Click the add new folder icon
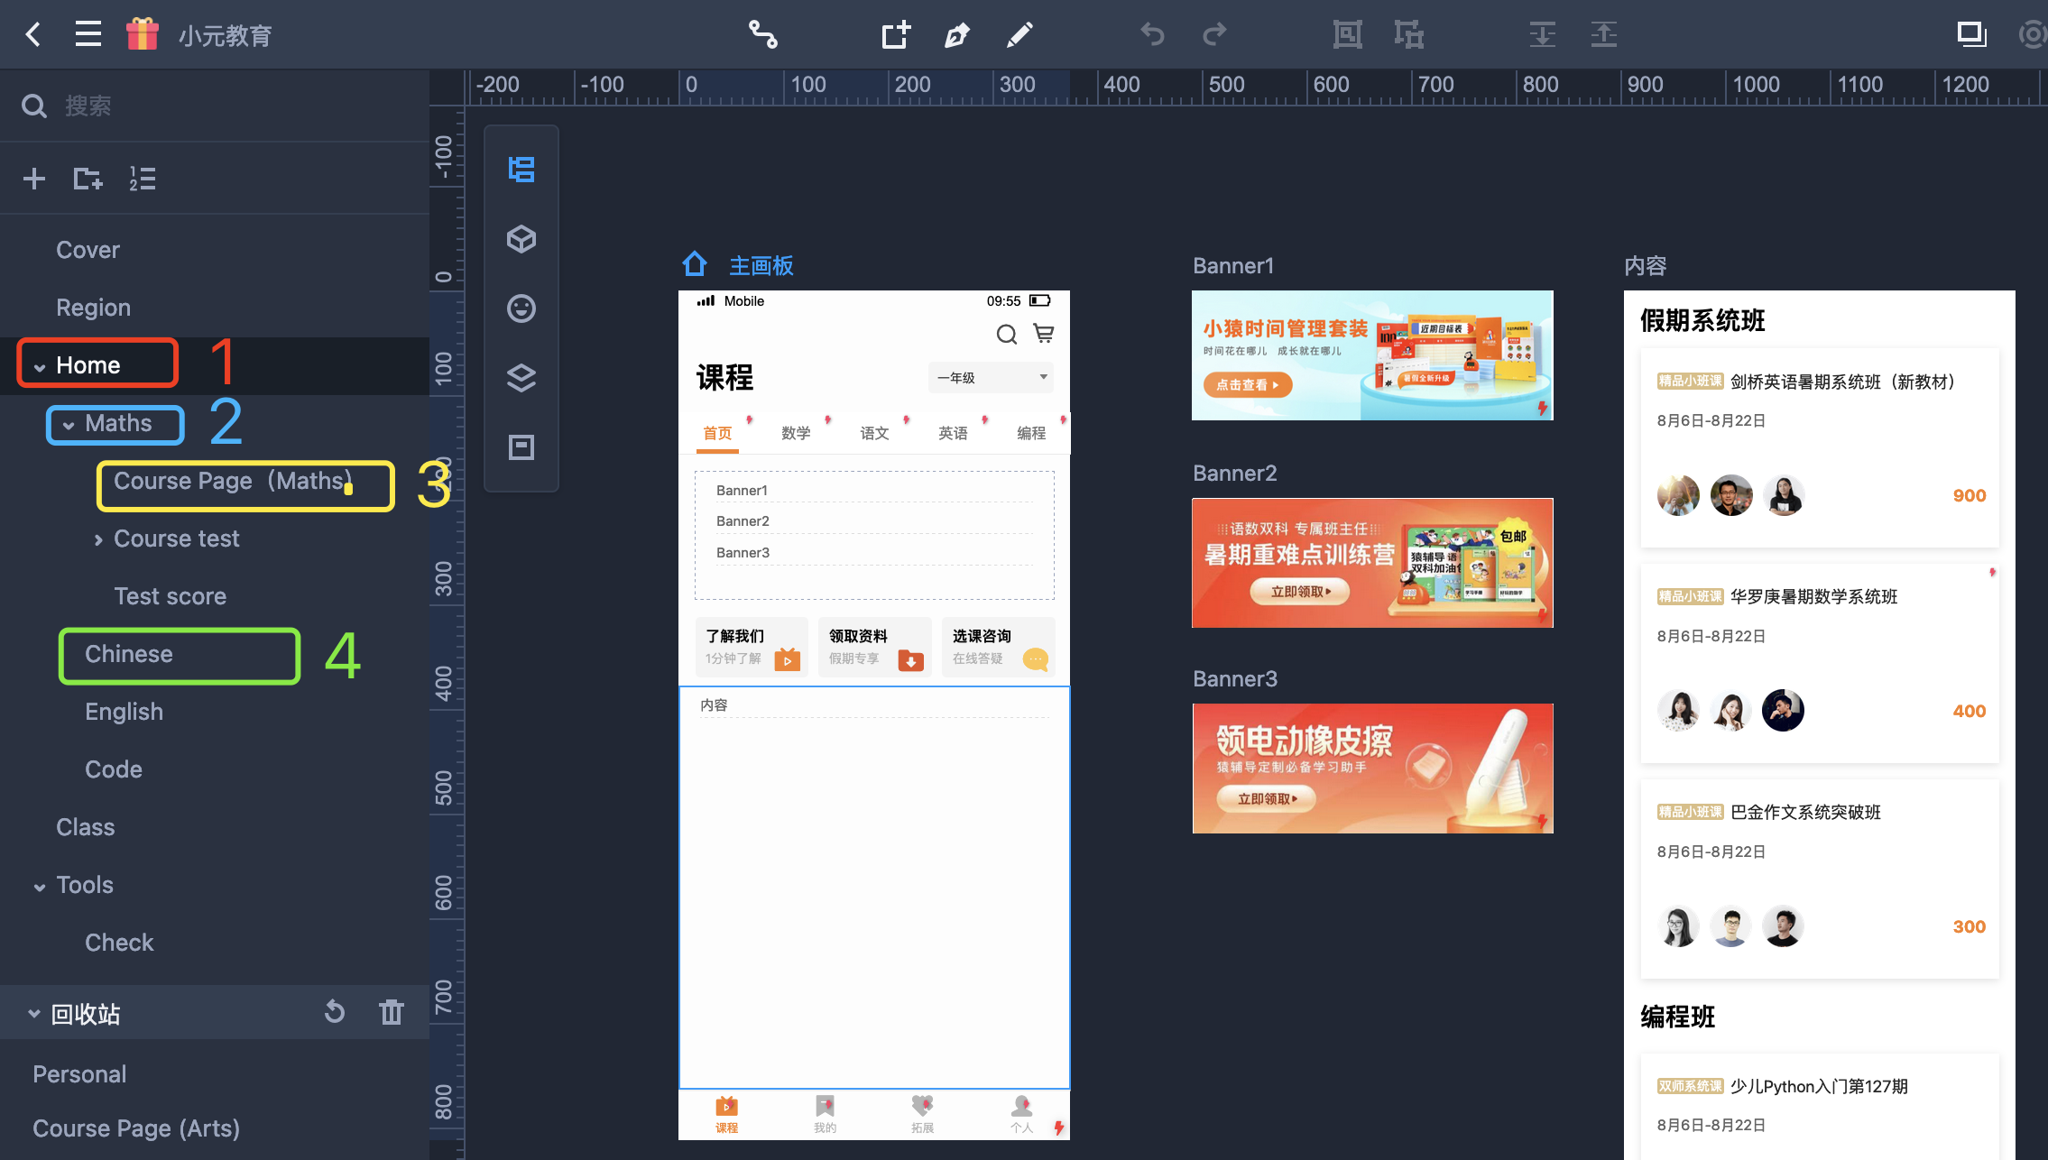 [88, 179]
